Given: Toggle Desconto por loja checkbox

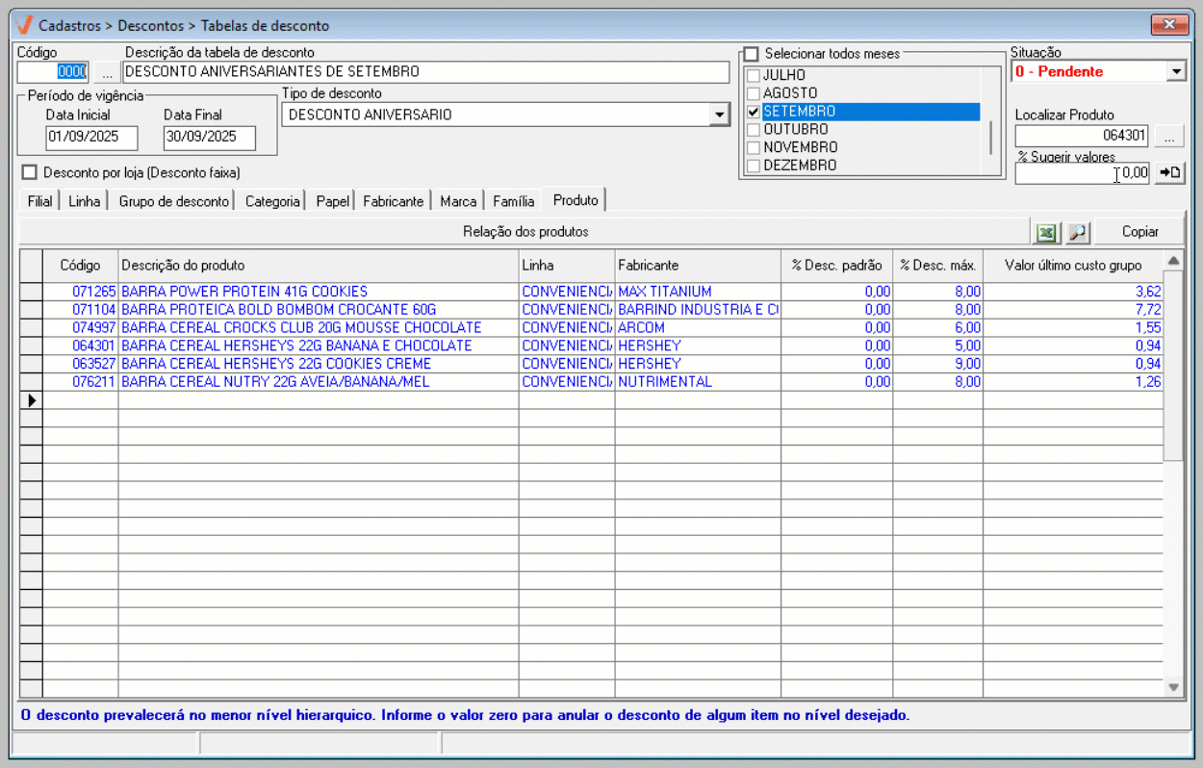Looking at the screenshot, I should point(30,172).
